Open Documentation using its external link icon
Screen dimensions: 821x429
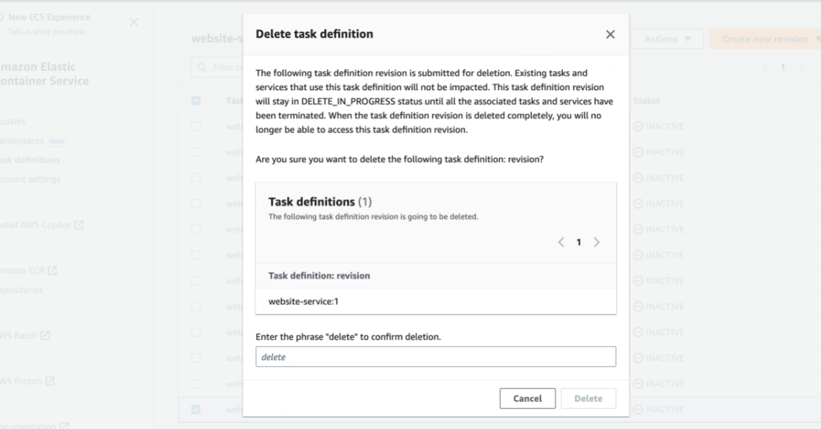pos(64,425)
